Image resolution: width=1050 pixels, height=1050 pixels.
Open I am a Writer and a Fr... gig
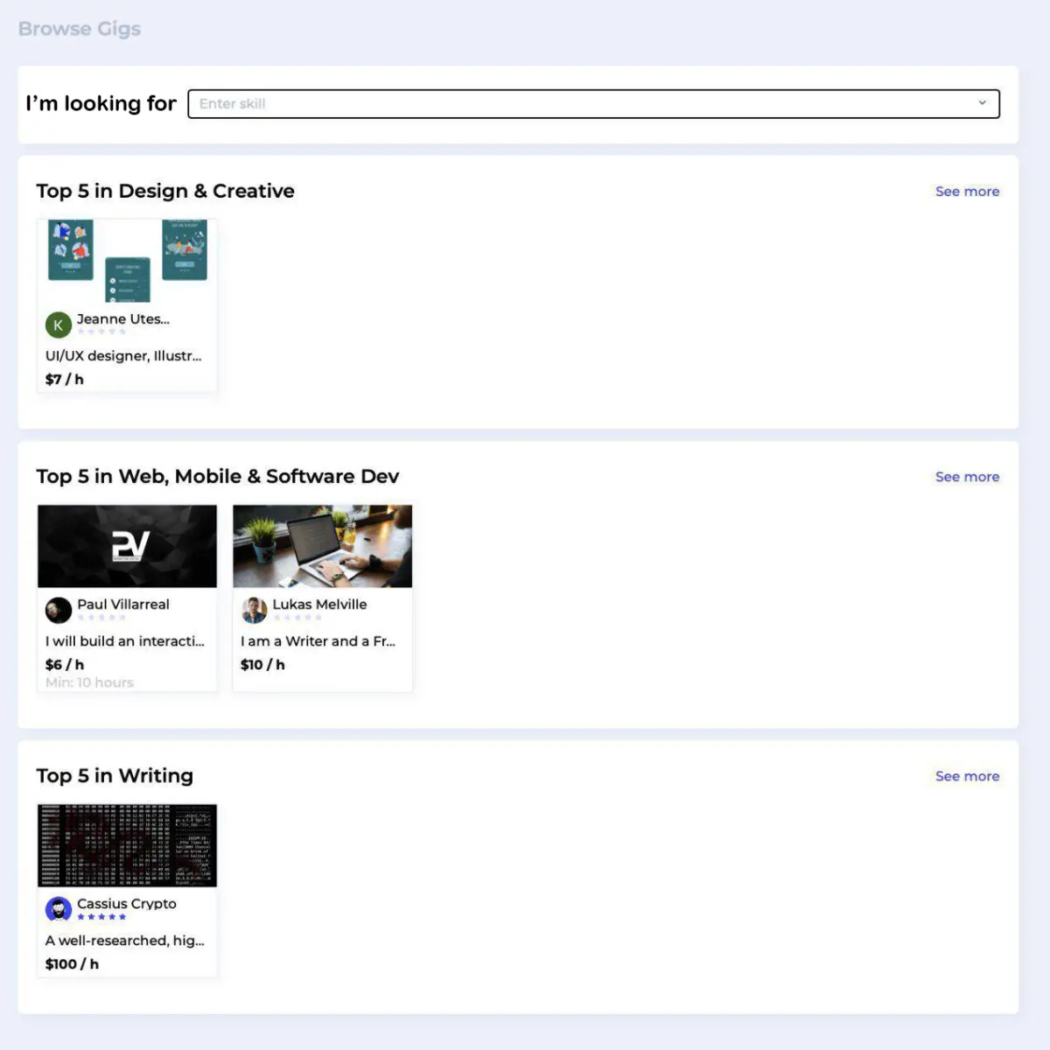click(318, 641)
